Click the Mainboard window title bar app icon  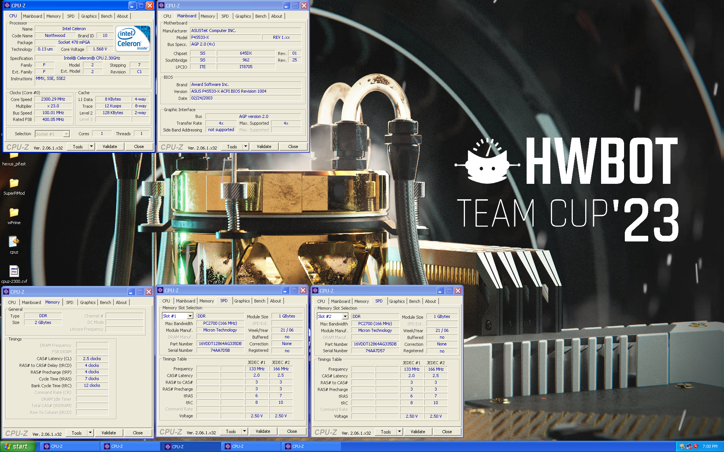[x=161, y=6]
